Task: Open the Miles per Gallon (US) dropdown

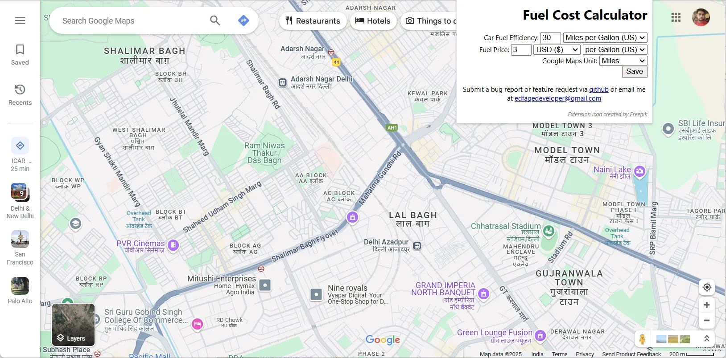Action: tap(605, 38)
